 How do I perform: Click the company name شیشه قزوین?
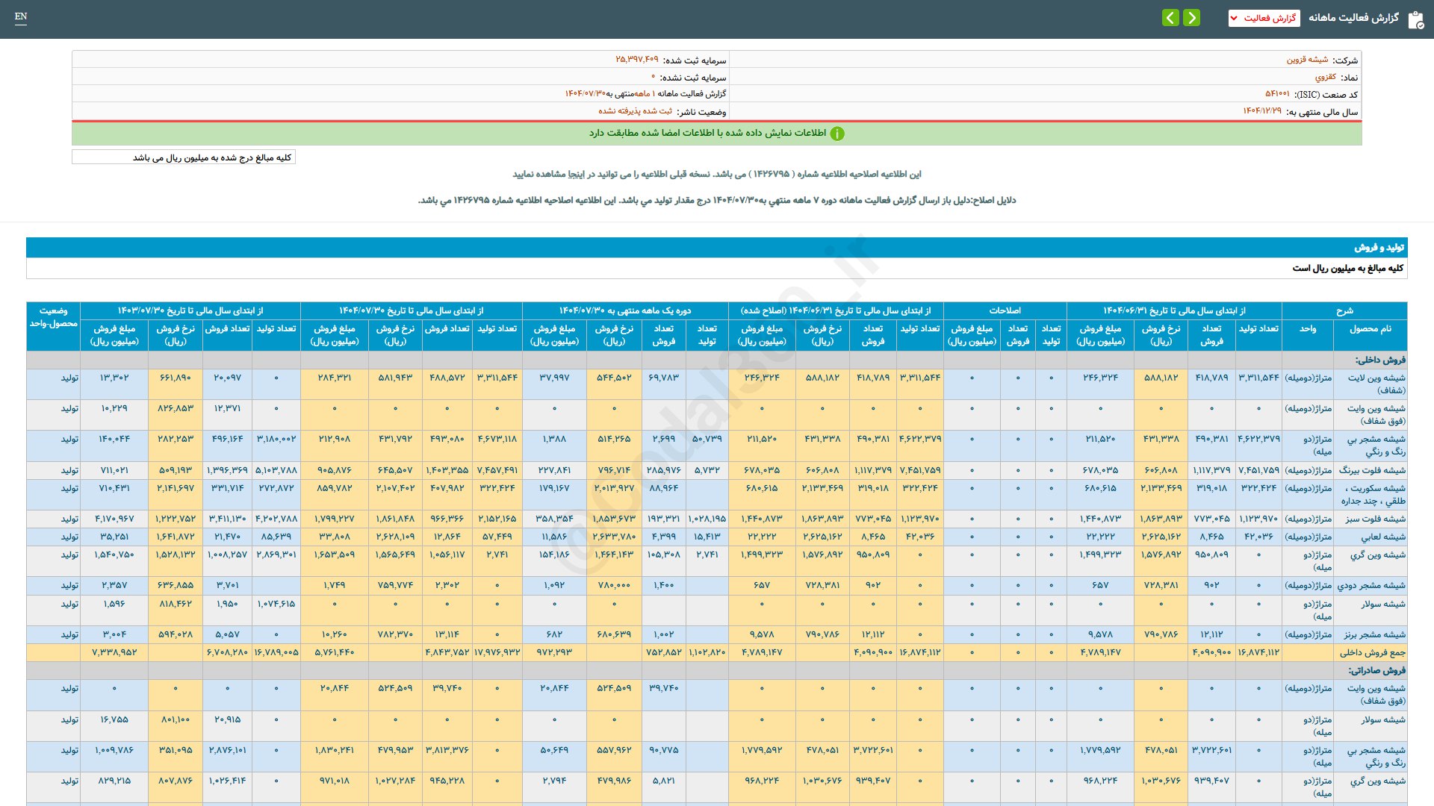coord(1307,60)
